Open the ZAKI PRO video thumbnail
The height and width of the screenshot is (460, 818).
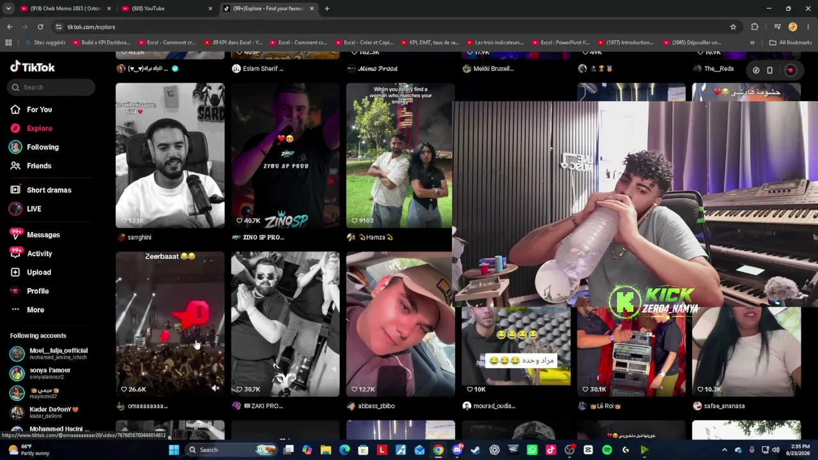click(285, 324)
